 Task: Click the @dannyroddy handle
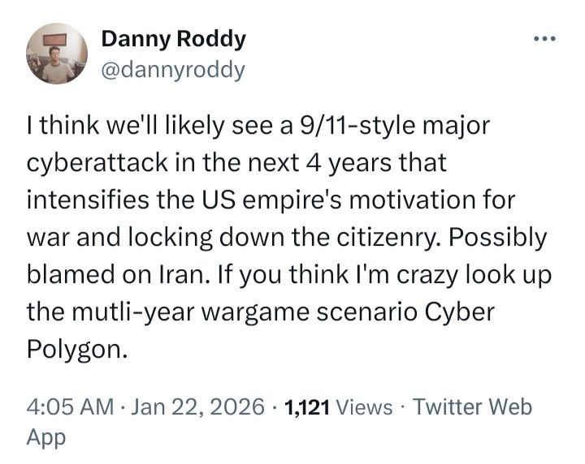(172, 70)
